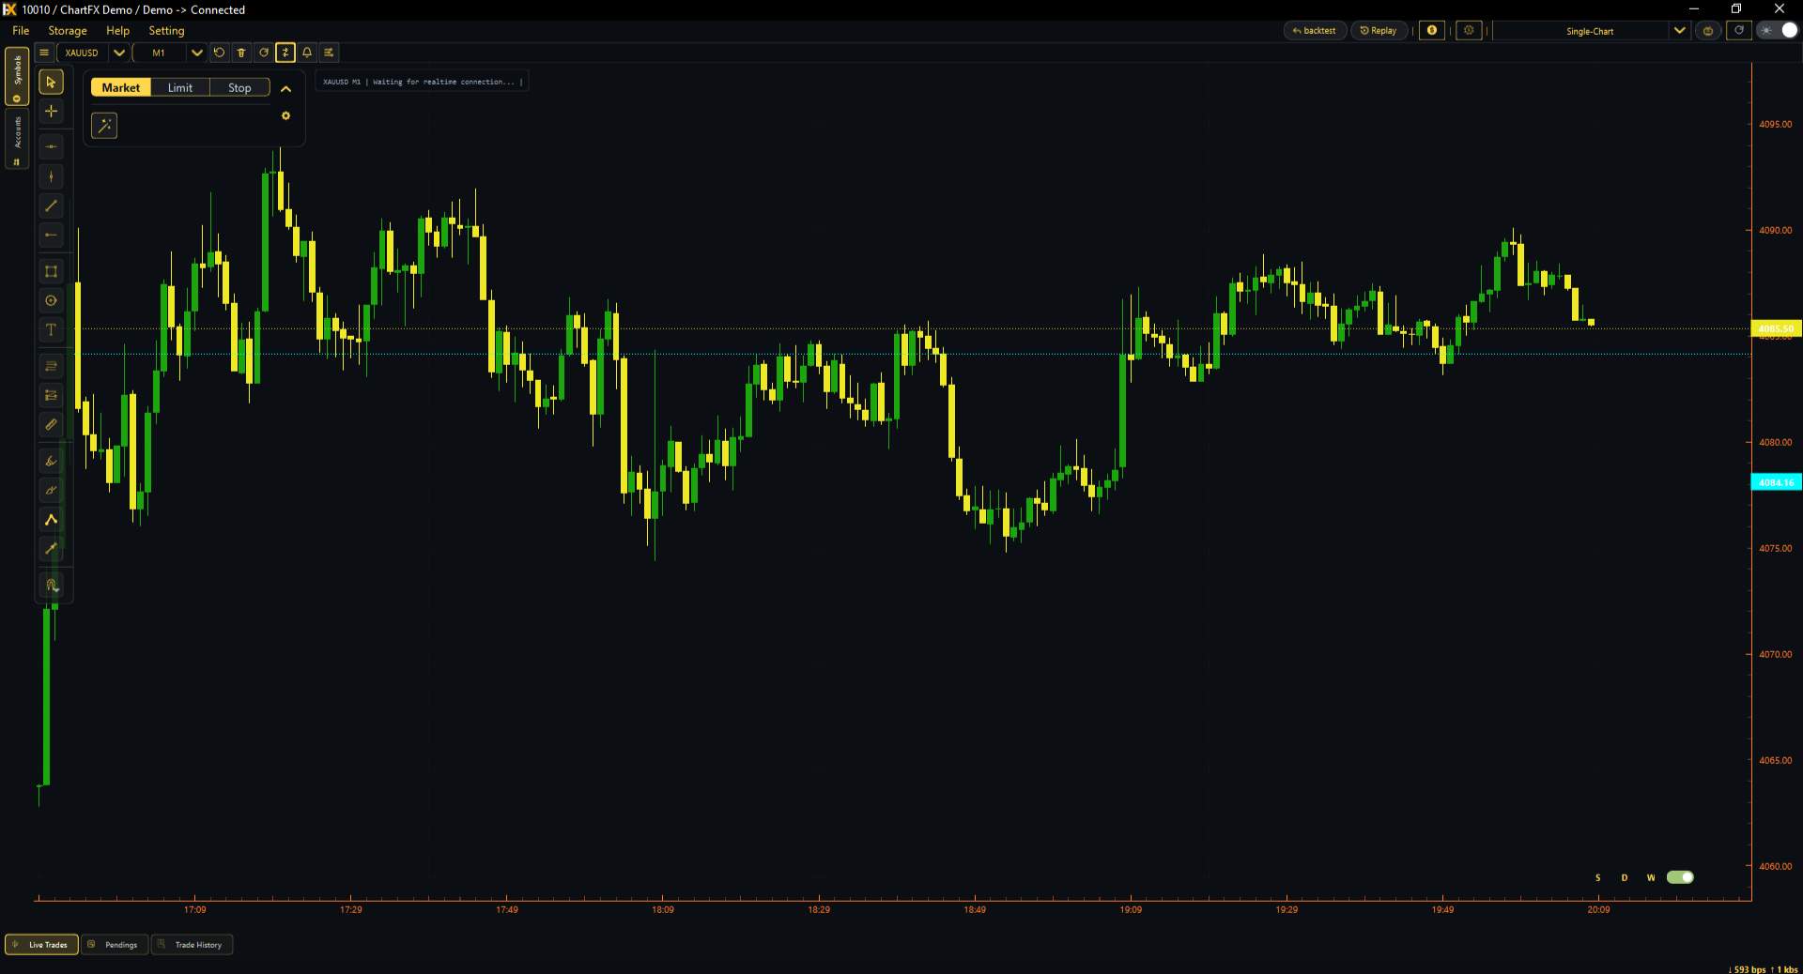The image size is (1803, 974).
Task: Select the brush drawing tool
Action: (52, 461)
